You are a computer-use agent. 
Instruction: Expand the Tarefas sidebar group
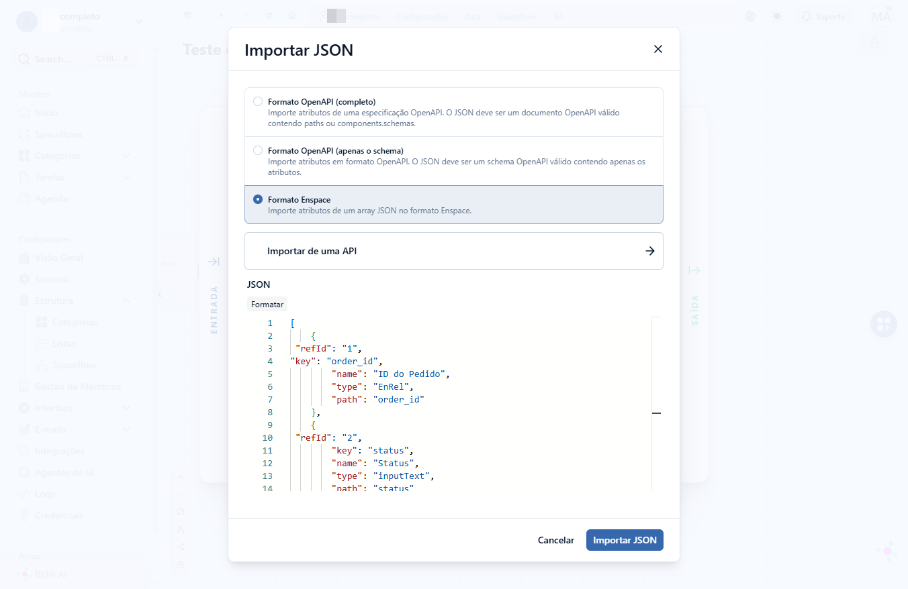click(x=126, y=177)
